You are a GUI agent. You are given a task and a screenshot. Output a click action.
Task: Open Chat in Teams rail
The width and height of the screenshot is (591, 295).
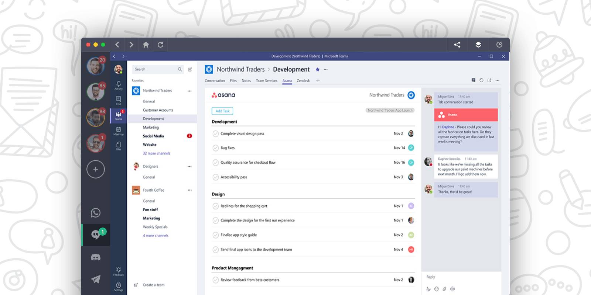point(119,101)
